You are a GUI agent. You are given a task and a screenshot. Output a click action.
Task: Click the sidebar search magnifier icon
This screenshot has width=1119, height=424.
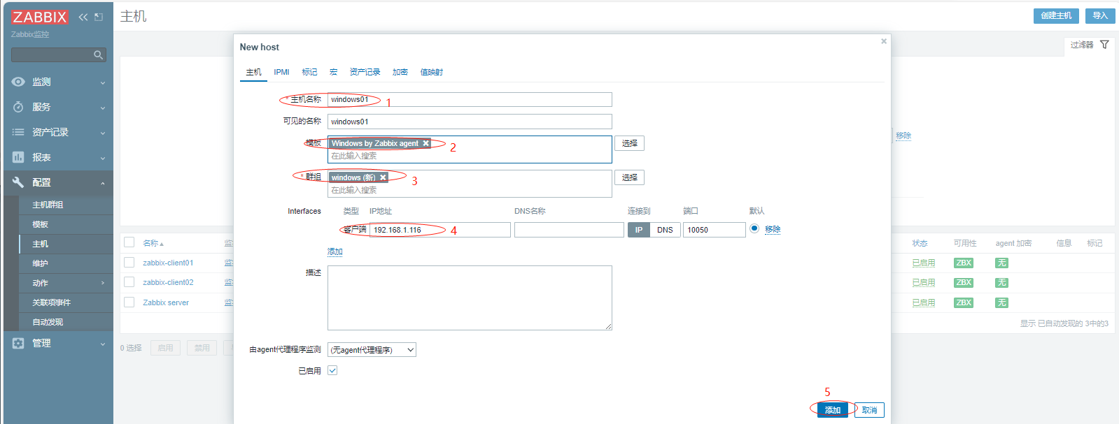point(99,54)
